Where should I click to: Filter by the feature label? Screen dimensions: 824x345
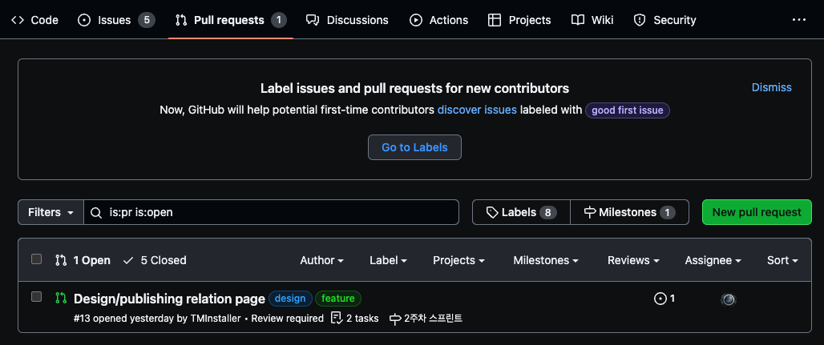tap(338, 299)
